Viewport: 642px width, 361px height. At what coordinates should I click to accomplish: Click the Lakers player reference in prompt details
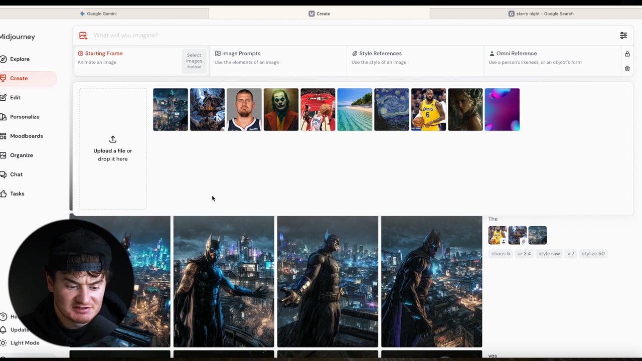tap(498, 235)
